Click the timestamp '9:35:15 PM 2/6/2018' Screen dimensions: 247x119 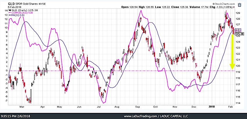coord(15,116)
